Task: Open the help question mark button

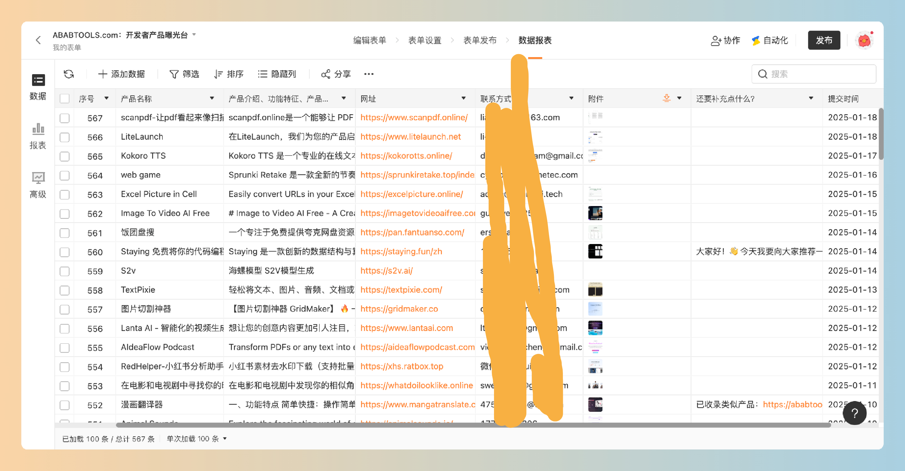Action: tap(854, 413)
